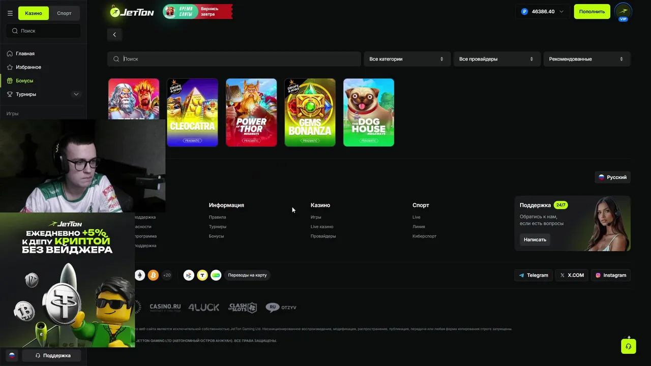651x366 pixels.
Task: Click the Избранное star icon
Action: (x=10, y=67)
